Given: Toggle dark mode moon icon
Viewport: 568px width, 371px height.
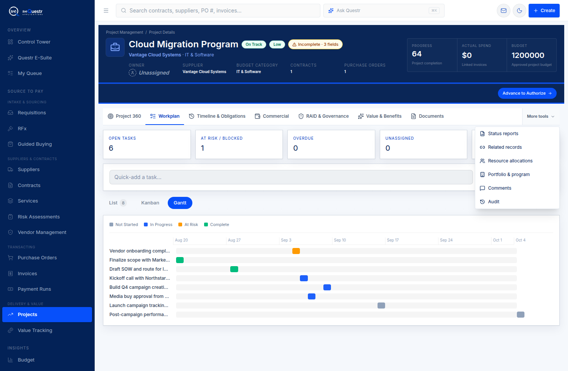Looking at the screenshot, I should (520, 11).
